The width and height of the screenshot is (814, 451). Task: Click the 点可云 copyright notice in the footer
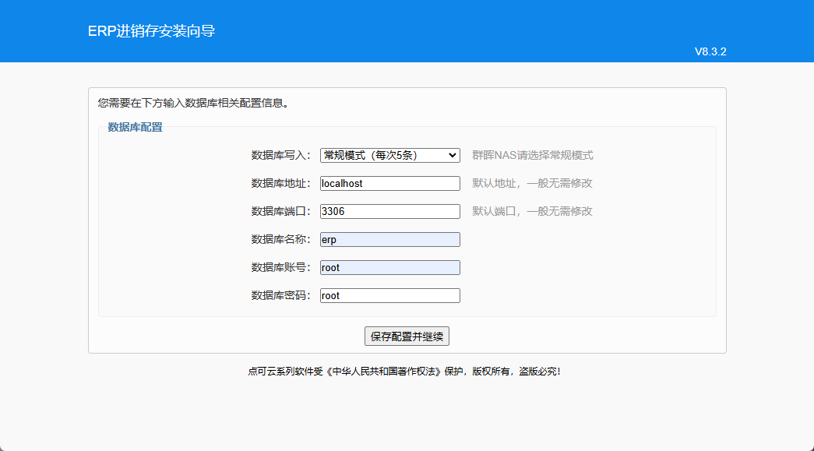coord(403,372)
